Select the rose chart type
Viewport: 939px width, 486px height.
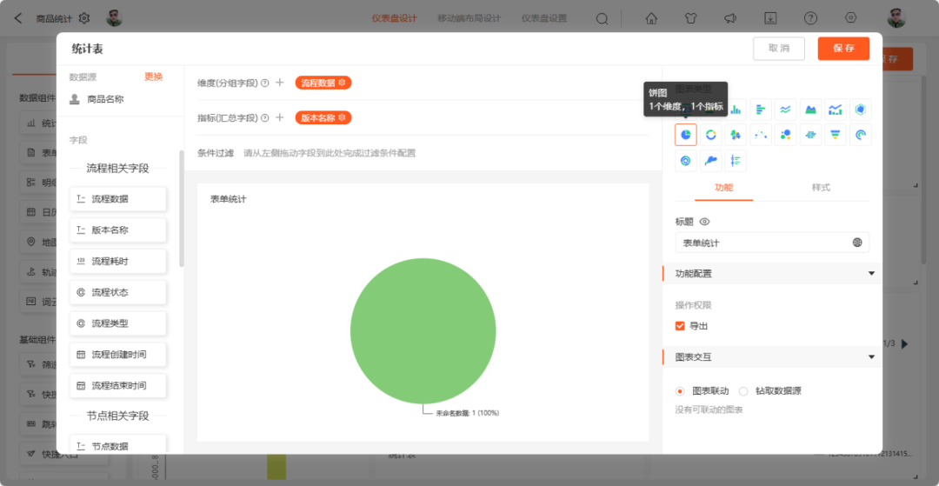coord(736,135)
